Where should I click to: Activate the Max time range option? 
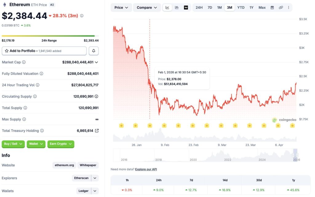tap(262, 7)
